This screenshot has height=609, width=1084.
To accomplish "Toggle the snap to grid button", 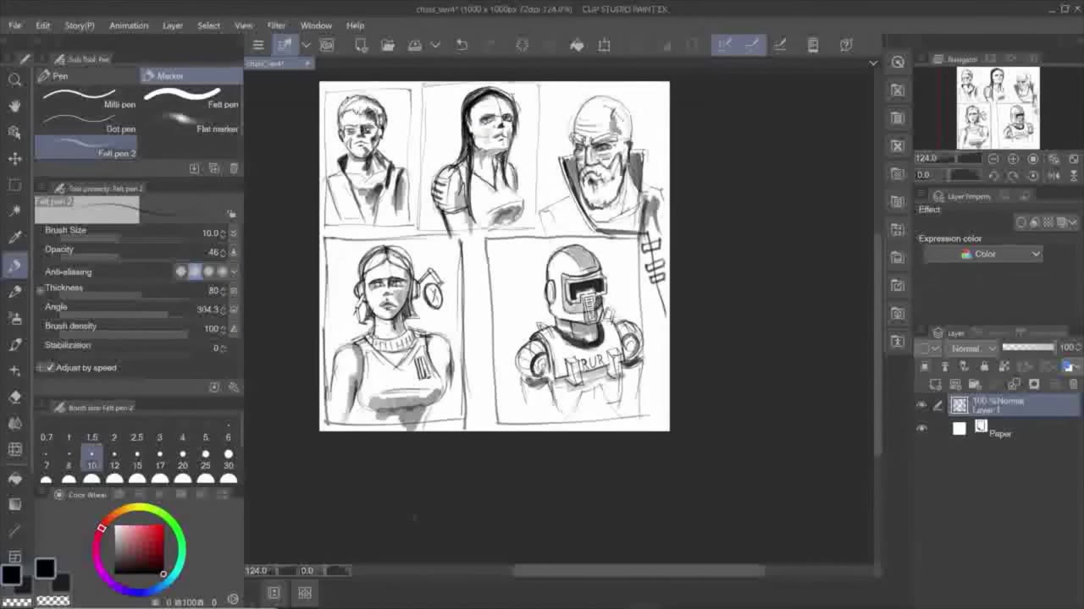I will tap(780, 45).
